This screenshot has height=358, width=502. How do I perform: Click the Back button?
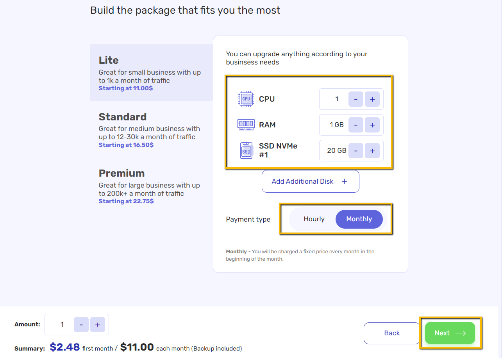pos(392,333)
